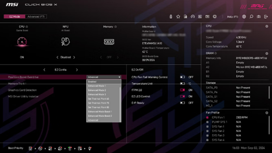Choose Set Thermal Point 85 option
The height and width of the screenshot is (153, 272).
103,107
